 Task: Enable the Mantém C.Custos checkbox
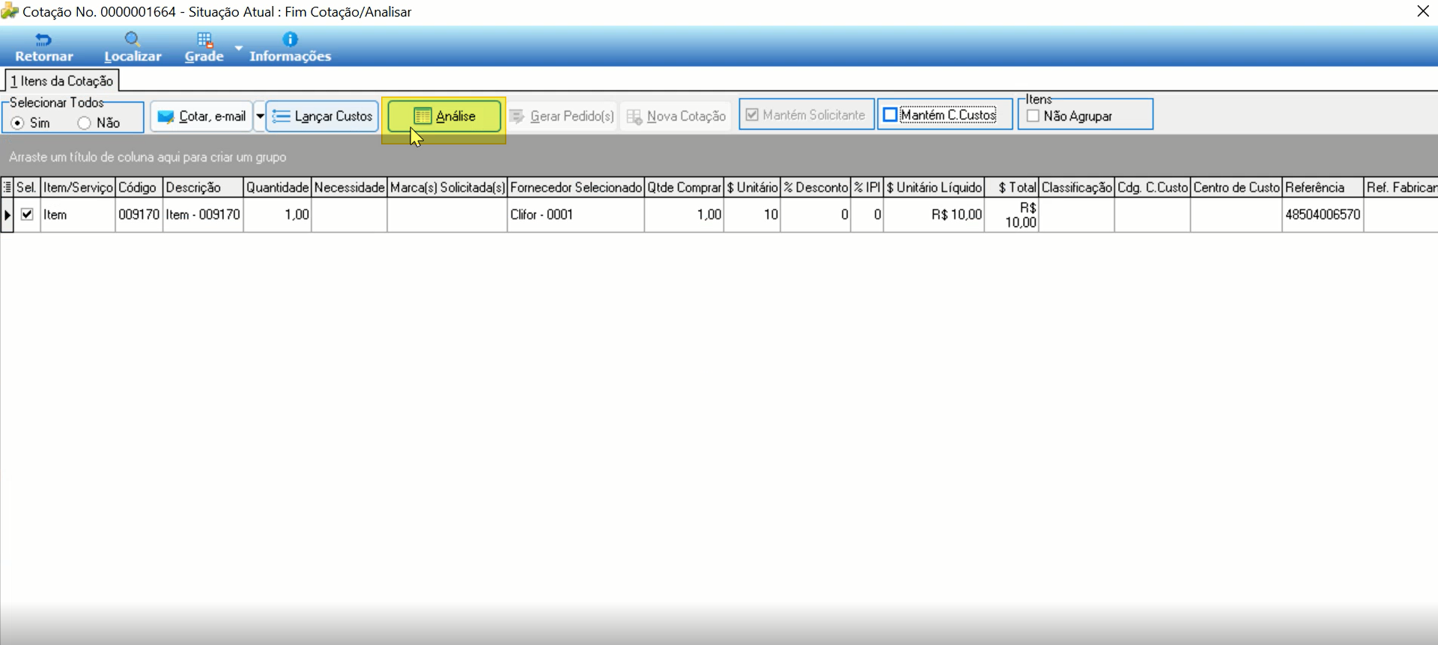tap(890, 115)
